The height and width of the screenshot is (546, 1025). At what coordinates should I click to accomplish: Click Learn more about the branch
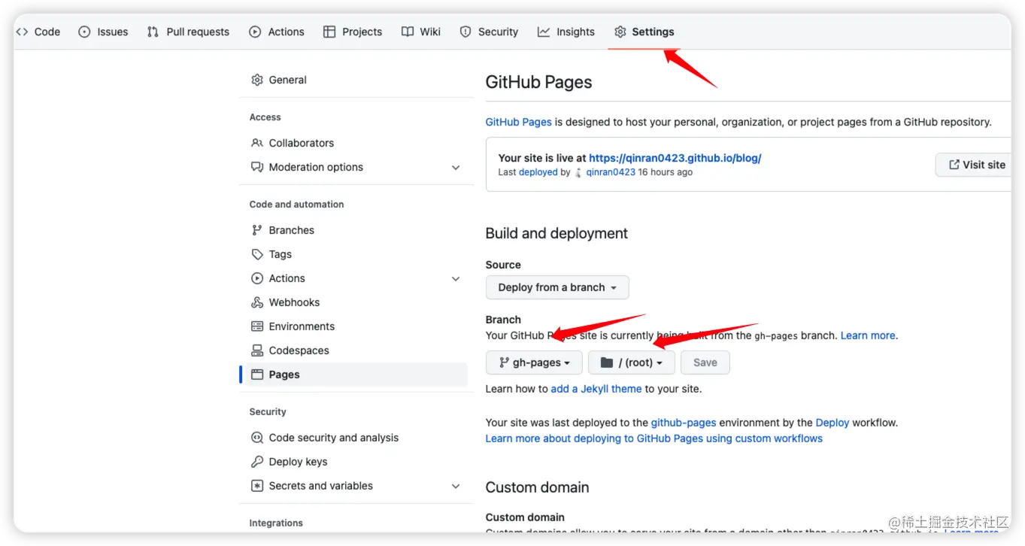click(x=868, y=335)
